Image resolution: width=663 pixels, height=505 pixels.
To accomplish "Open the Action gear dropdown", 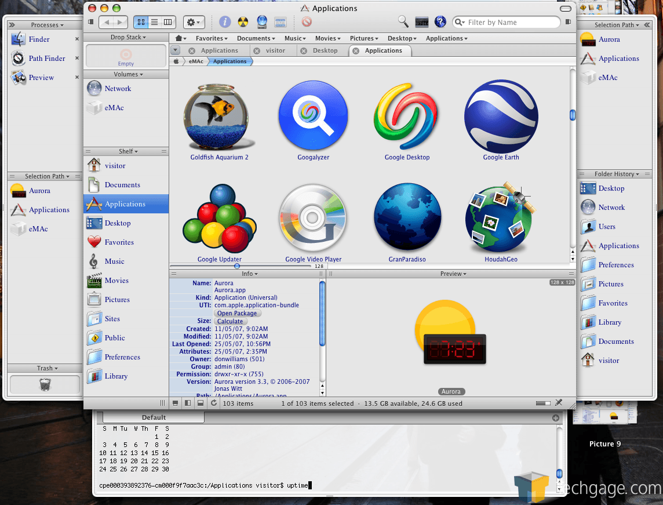I will [194, 22].
